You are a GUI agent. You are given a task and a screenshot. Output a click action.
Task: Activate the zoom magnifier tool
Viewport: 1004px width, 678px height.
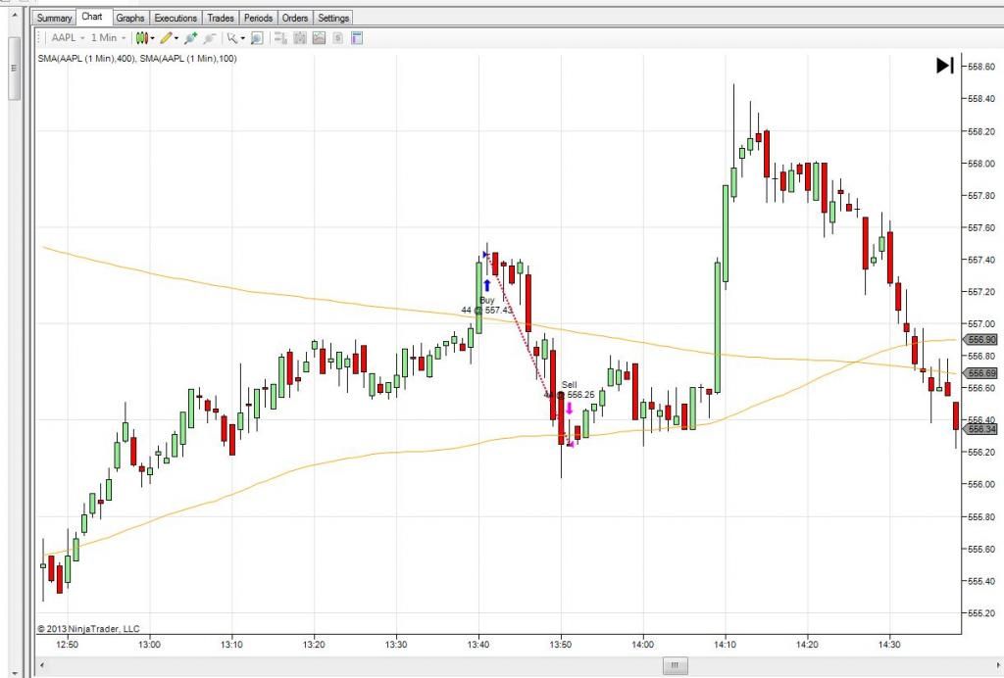[x=257, y=38]
